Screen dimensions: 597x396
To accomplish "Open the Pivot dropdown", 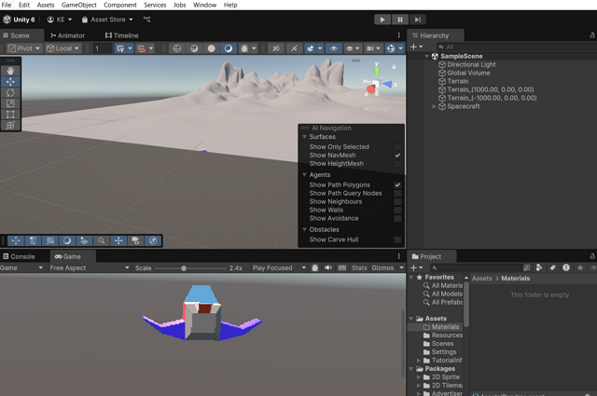I will tap(24, 48).
